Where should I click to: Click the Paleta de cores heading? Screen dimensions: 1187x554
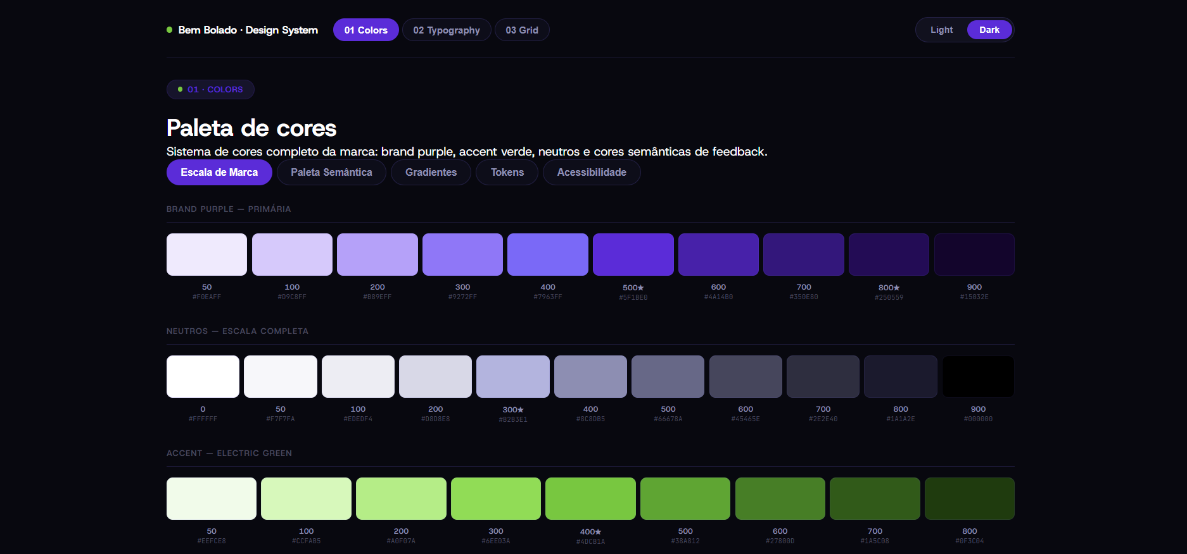(251, 128)
